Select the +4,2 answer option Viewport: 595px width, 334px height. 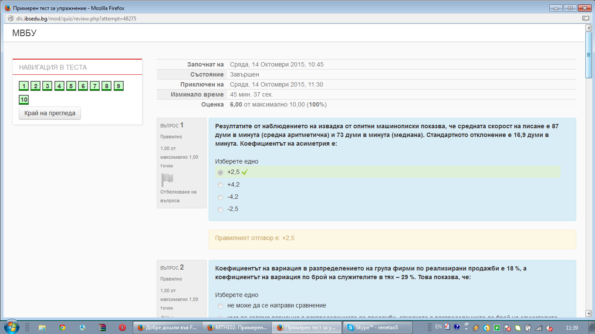(220, 185)
